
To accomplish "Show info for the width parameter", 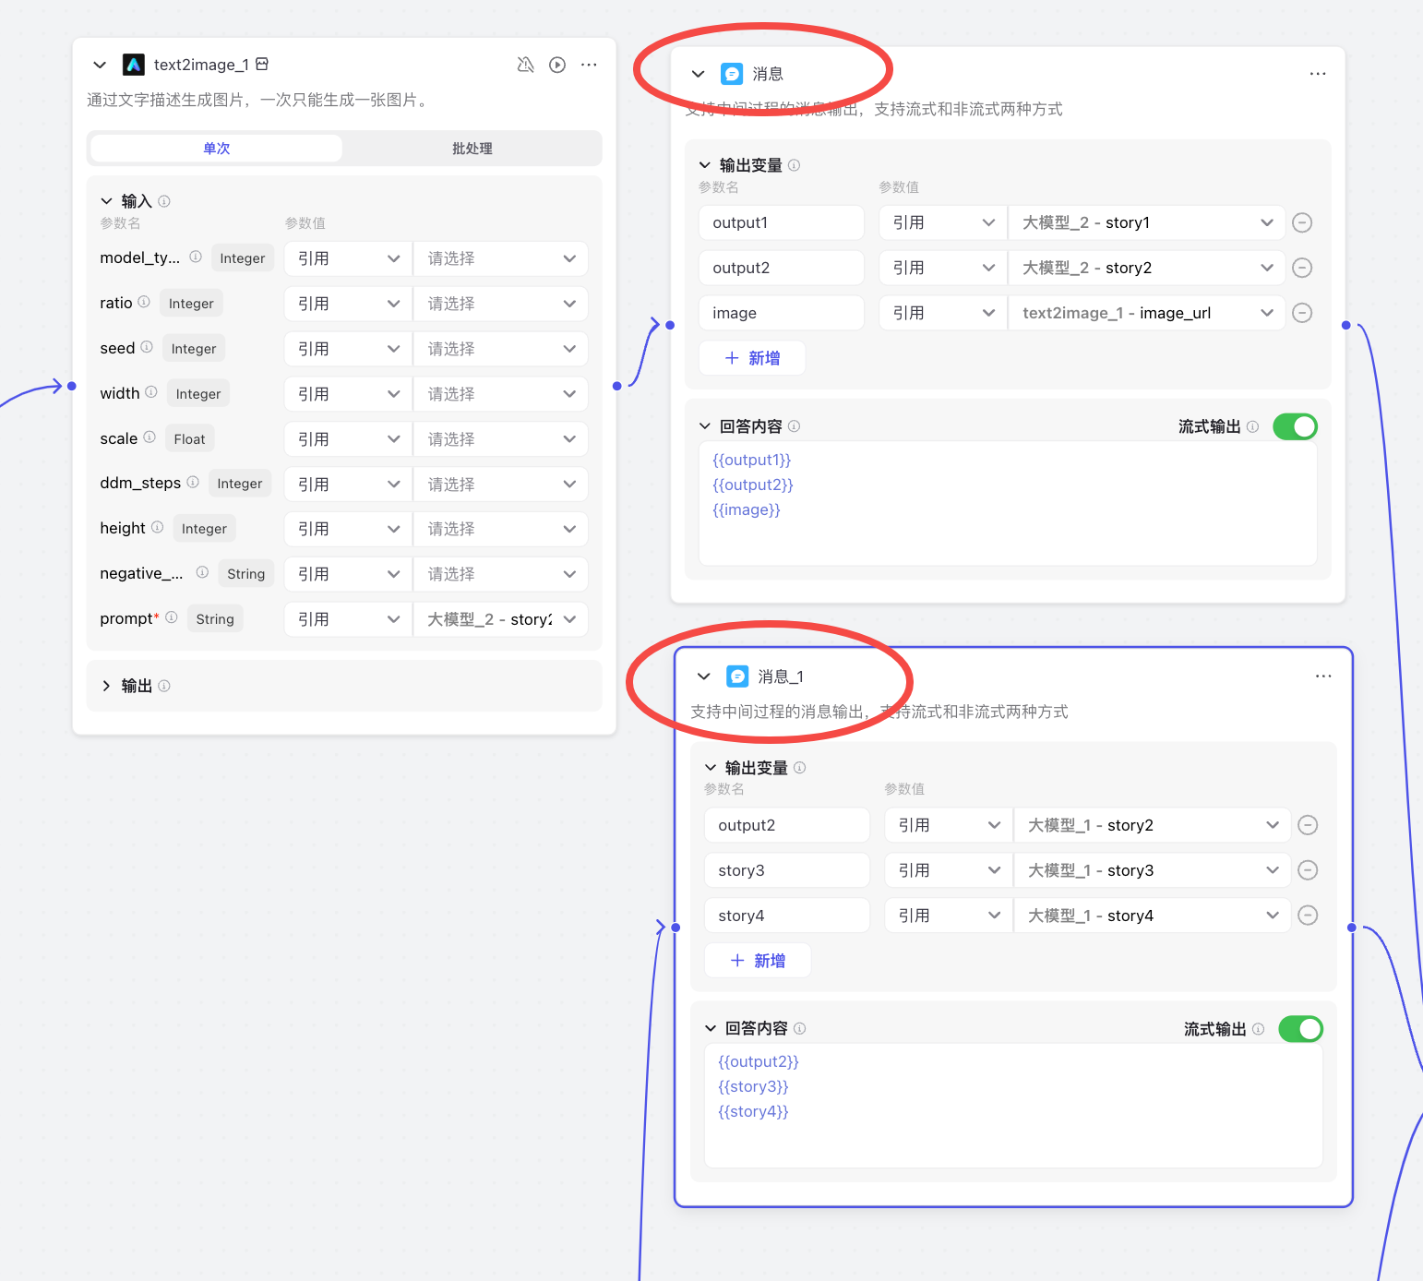I will [151, 392].
